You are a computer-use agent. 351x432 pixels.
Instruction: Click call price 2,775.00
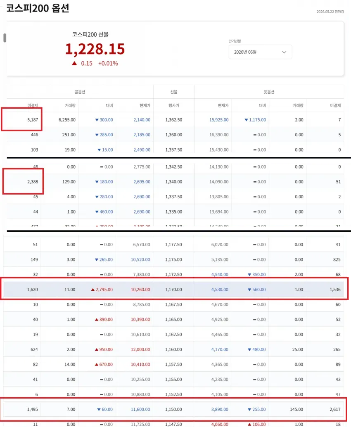[142, 167]
